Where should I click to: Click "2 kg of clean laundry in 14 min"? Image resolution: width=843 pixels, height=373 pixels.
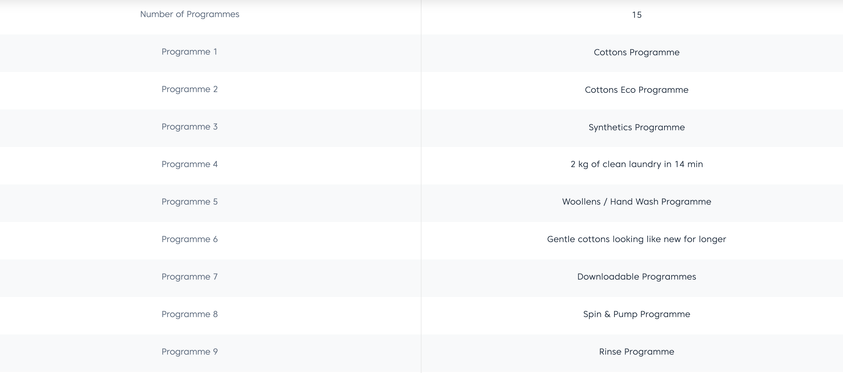point(637,164)
